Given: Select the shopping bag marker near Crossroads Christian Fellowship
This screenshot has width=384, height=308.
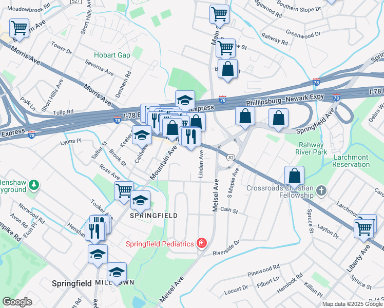Looking at the screenshot, I should (294, 176).
